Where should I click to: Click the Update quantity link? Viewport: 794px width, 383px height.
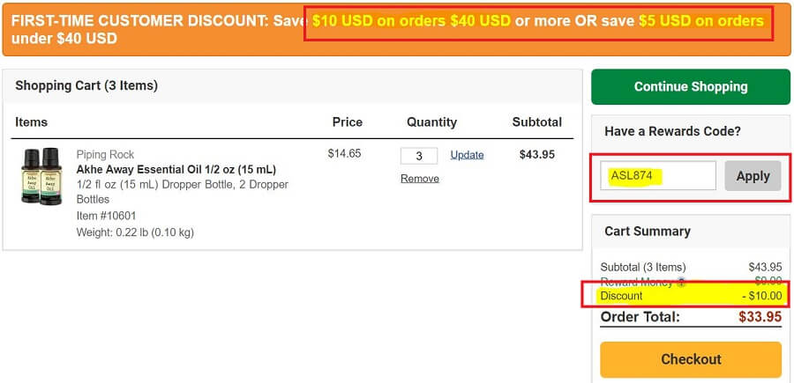pyautogui.click(x=467, y=155)
